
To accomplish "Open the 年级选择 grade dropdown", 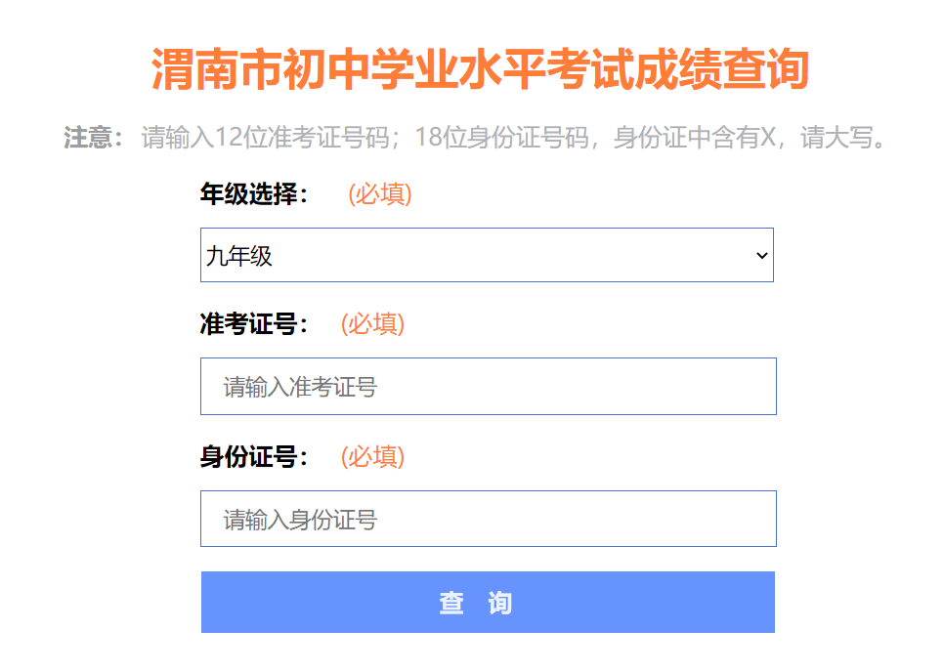I will [x=487, y=256].
